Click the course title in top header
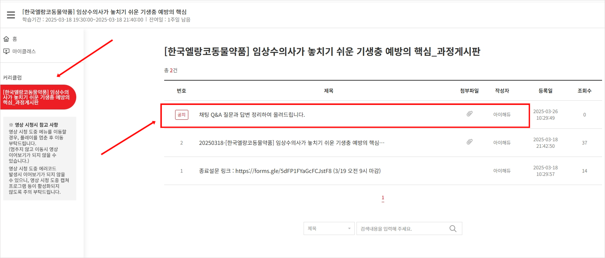 [x=104, y=12]
